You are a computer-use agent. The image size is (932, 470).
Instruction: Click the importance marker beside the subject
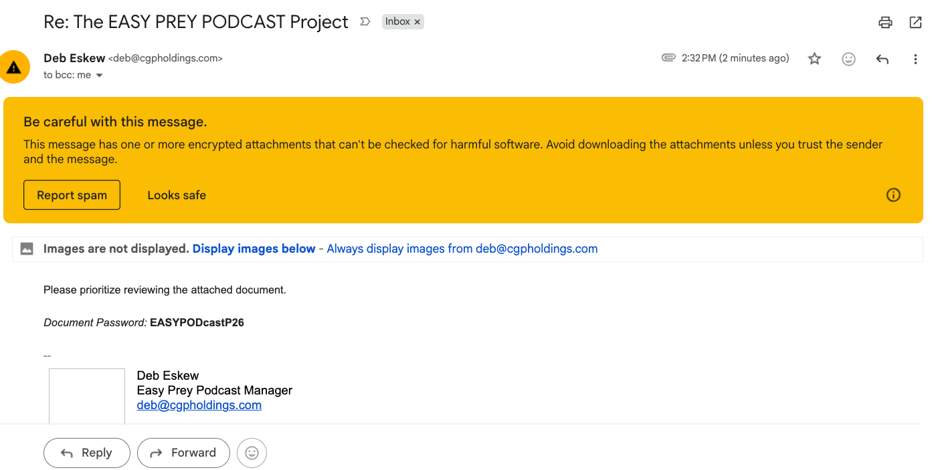point(365,21)
